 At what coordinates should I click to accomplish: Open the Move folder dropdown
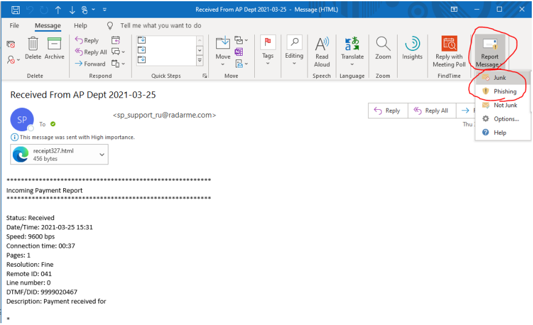tap(223, 51)
